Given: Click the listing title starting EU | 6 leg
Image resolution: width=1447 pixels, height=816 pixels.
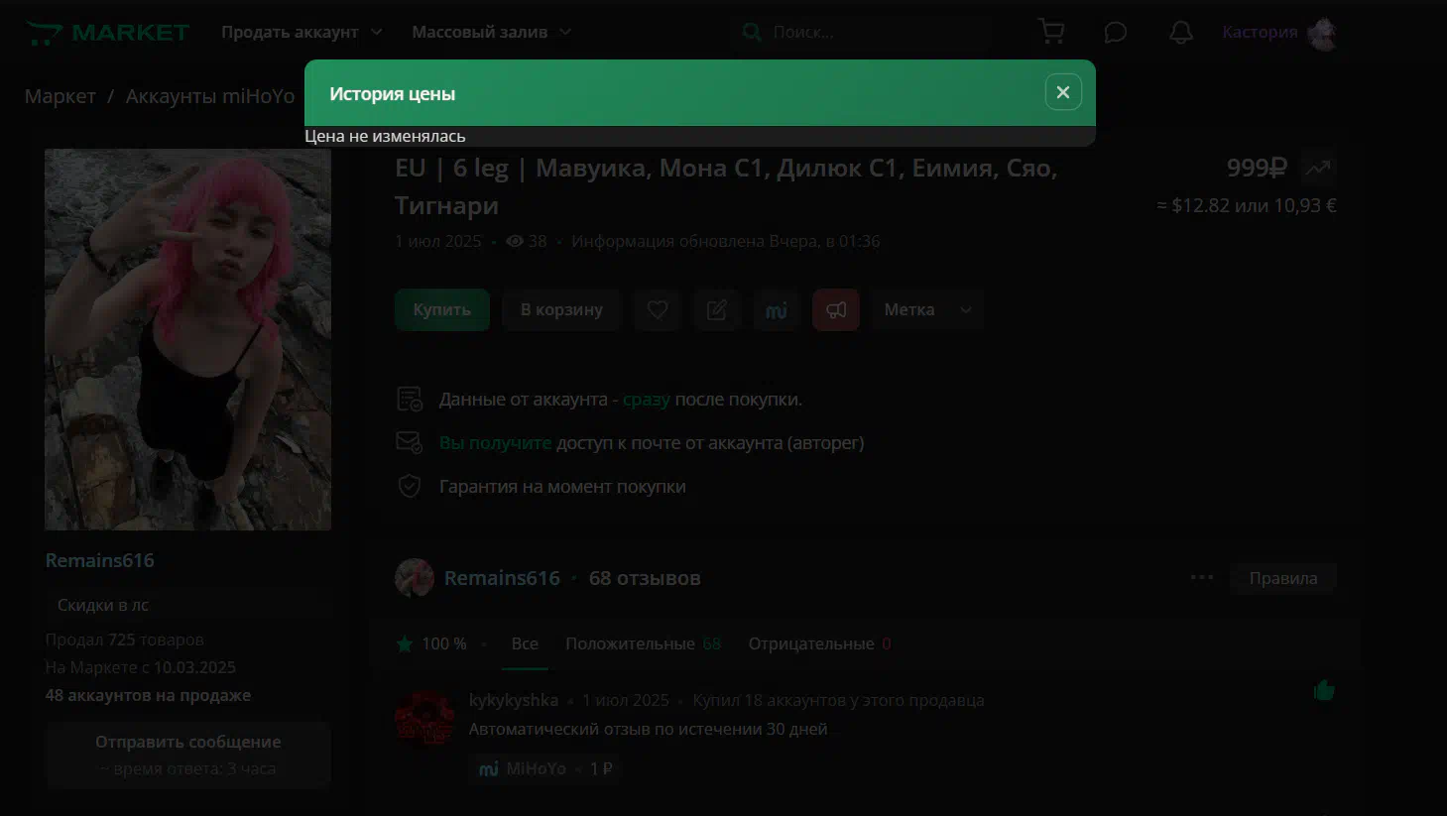Looking at the screenshot, I should click(x=726, y=186).
